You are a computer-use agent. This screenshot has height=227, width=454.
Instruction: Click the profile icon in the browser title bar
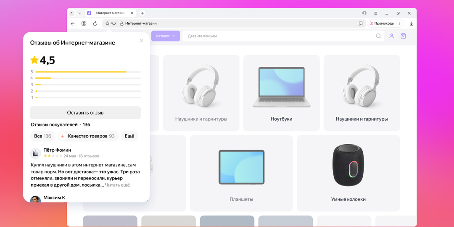pos(364,13)
